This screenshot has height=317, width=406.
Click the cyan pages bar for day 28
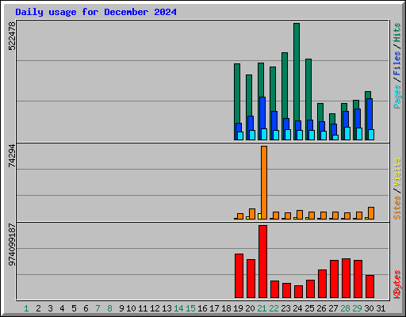(x=347, y=133)
